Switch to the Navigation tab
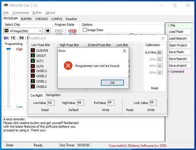Screen dimensions: 196x150 point(53,95)
